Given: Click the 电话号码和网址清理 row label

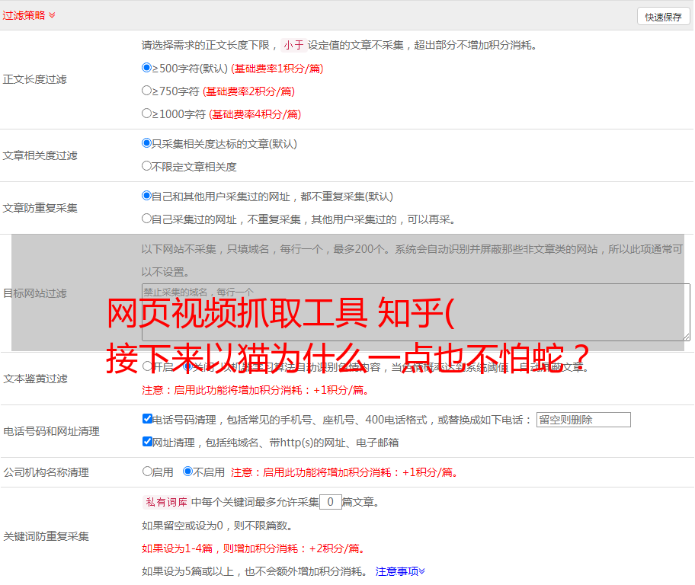Looking at the screenshot, I should (x=51, y=431).
